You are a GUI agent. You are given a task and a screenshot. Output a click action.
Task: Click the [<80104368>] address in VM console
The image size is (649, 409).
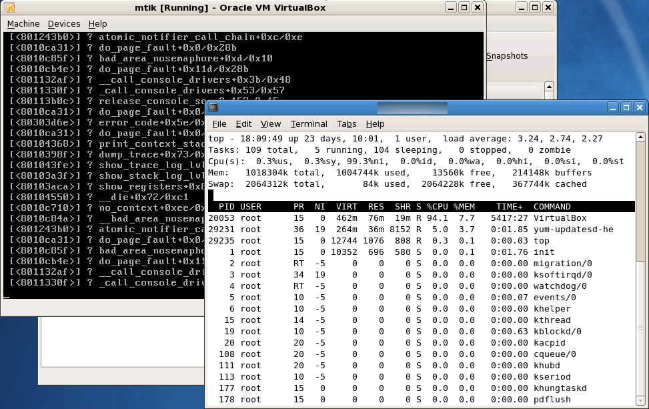pyautogui.click(x=45, y=143)
